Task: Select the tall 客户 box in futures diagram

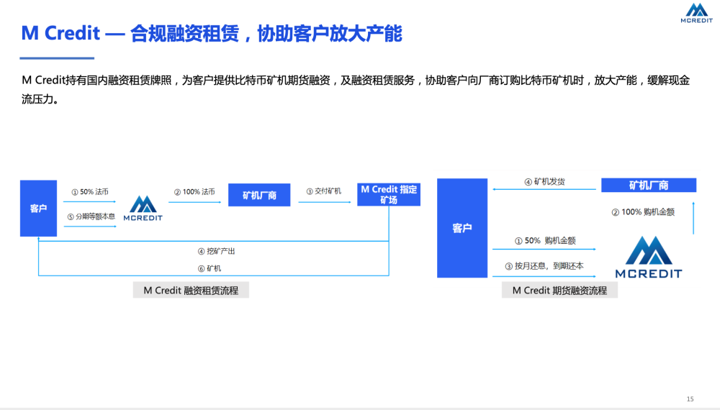Action: point(462,228)
